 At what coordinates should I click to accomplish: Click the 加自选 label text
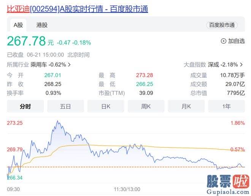click(x=237, y=41)
